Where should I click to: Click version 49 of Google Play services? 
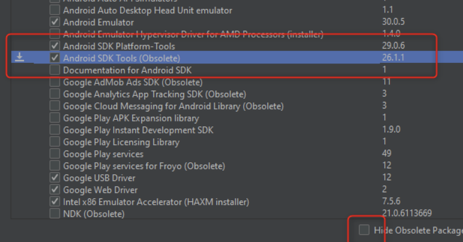pyautogui.click(x=387, y=153)
